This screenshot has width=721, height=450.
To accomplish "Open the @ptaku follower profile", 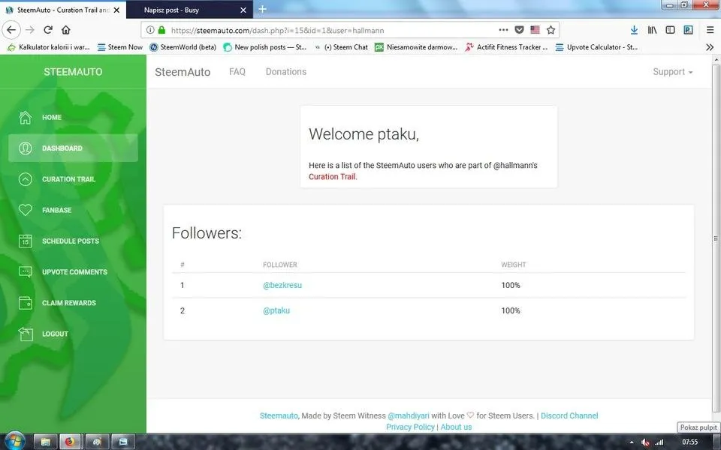I will click(x=276, y=310).
